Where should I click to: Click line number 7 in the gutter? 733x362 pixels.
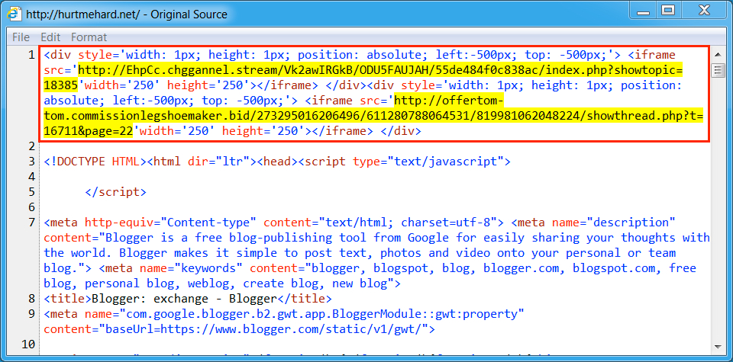tap(31, 222)
